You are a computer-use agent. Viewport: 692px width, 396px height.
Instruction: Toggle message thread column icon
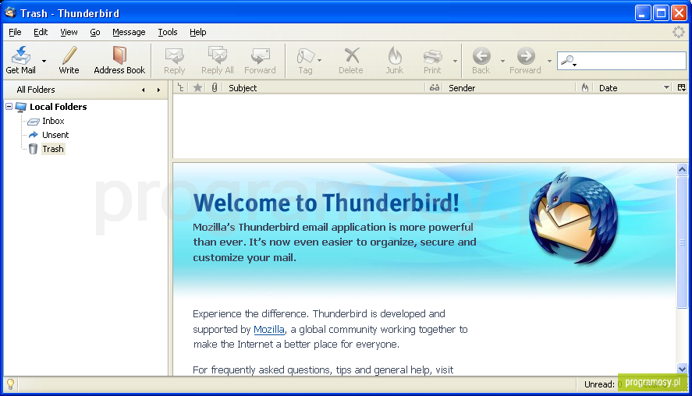180,88
